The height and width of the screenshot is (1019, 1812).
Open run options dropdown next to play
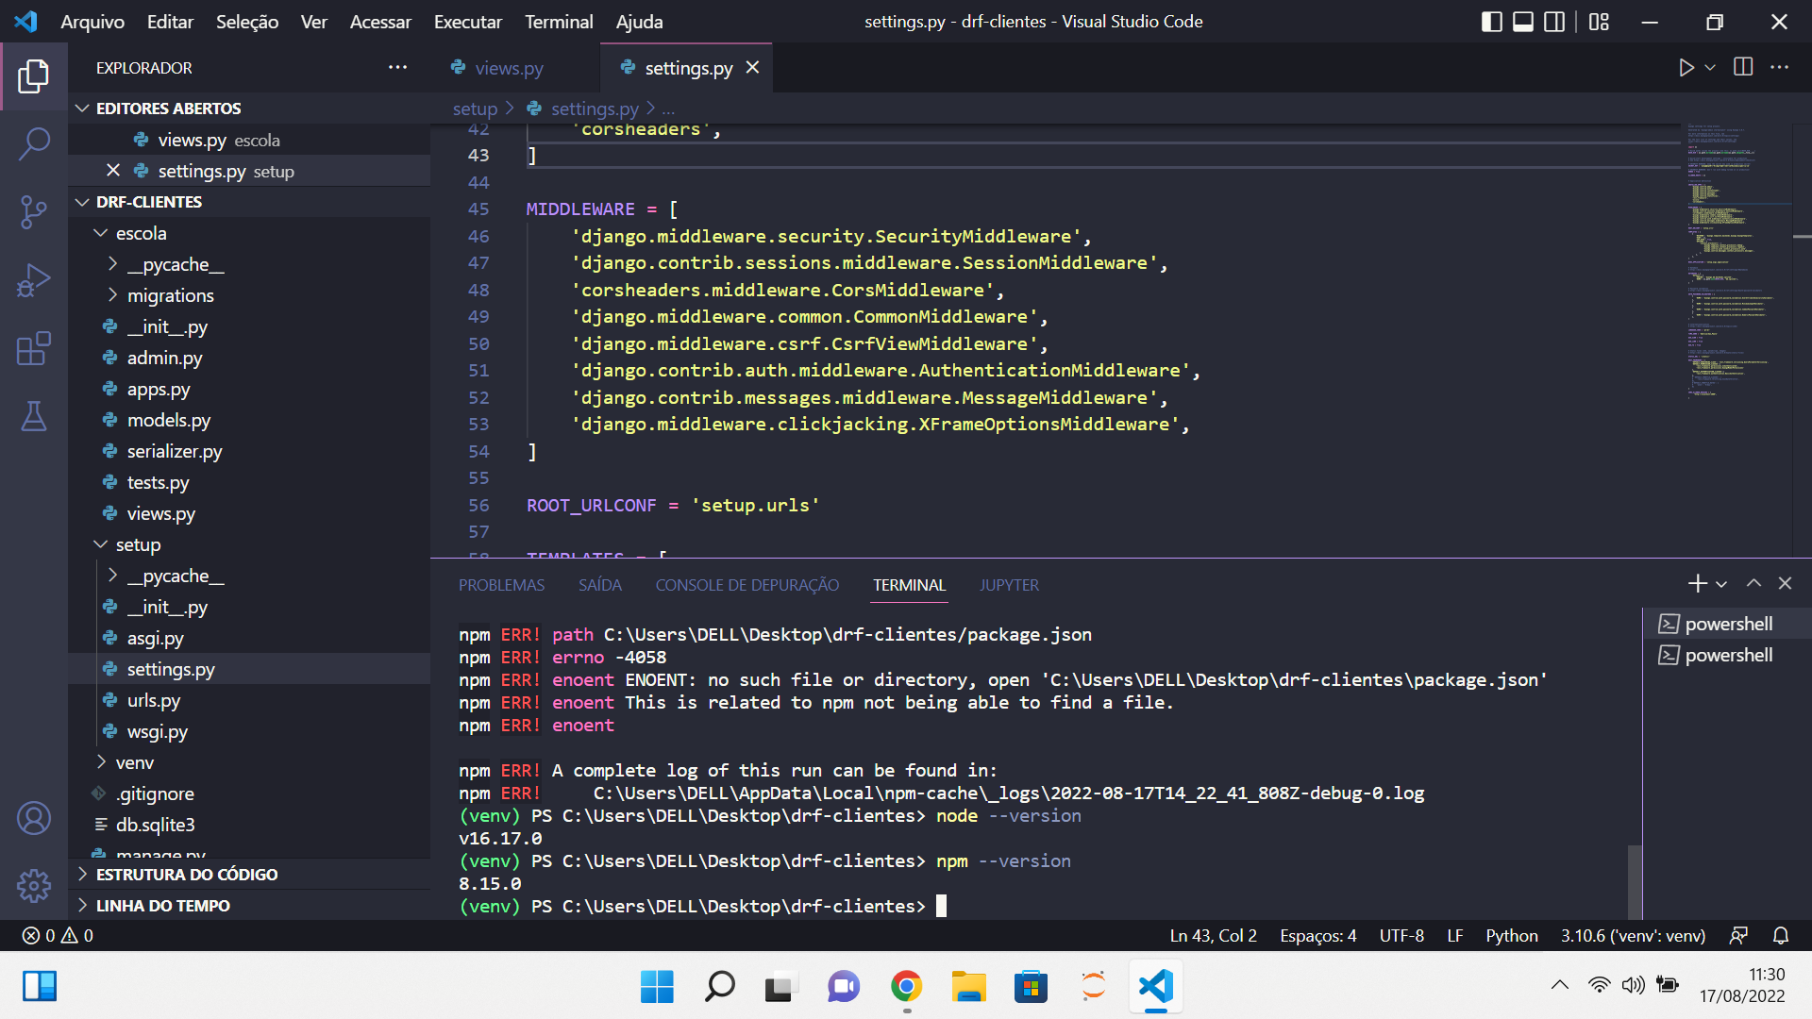[1710, 68]
